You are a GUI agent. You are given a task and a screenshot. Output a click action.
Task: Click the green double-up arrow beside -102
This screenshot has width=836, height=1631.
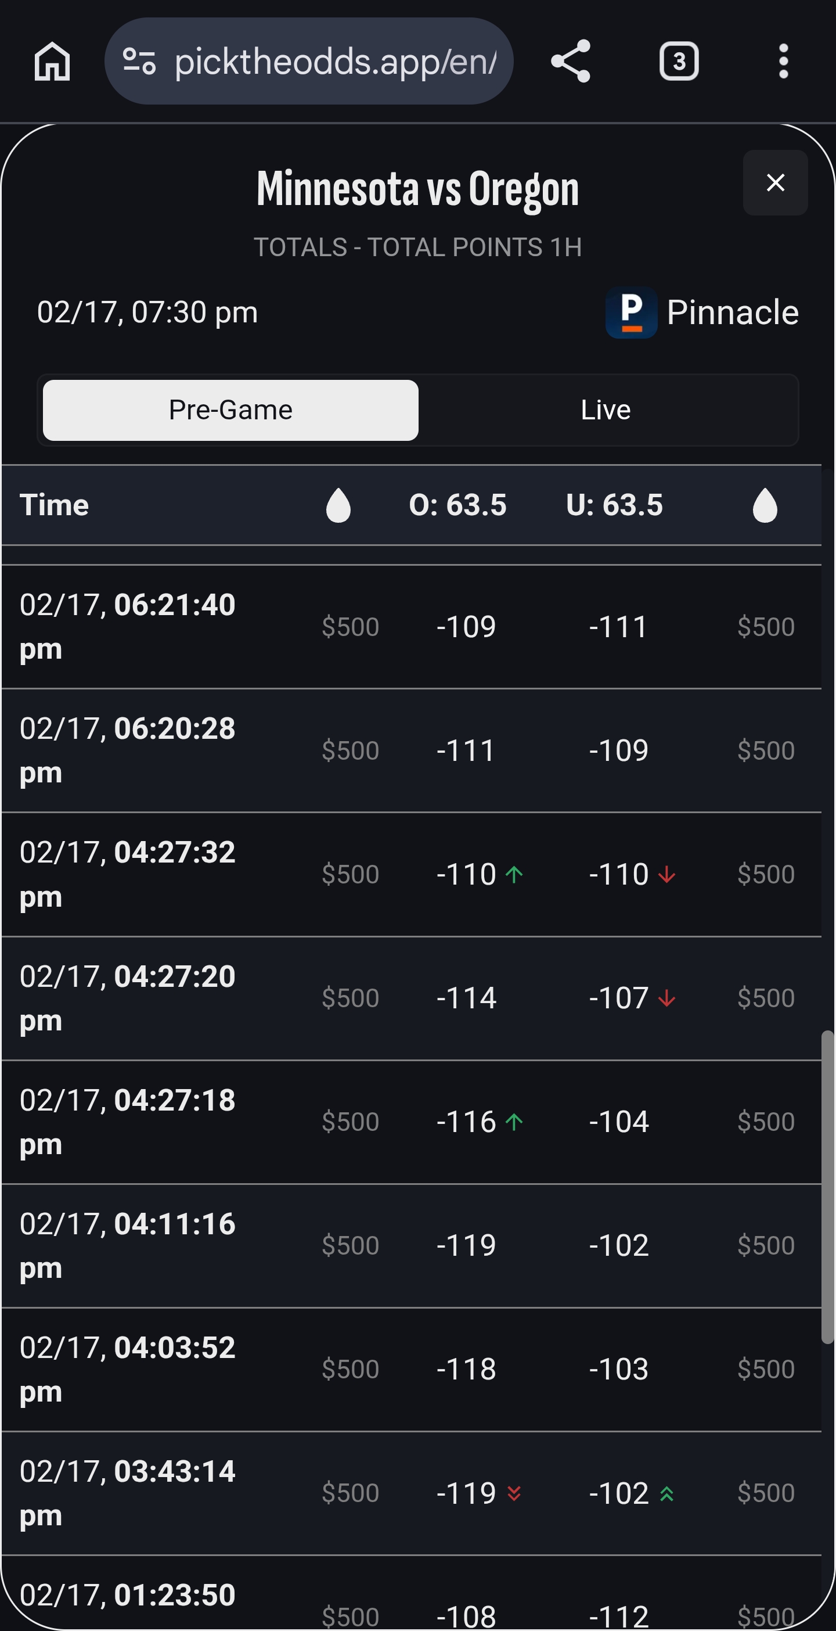coord(666,1493)
